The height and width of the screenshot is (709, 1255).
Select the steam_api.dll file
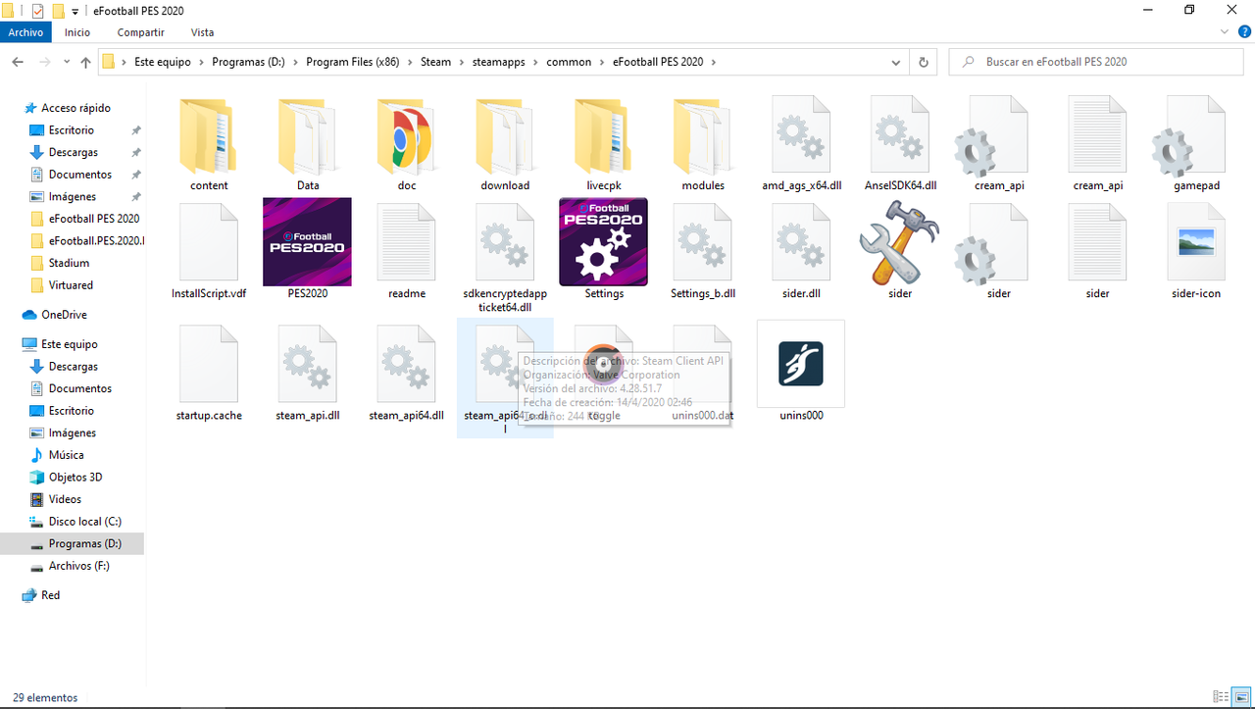pyautogui.click(x=308, y=373)
